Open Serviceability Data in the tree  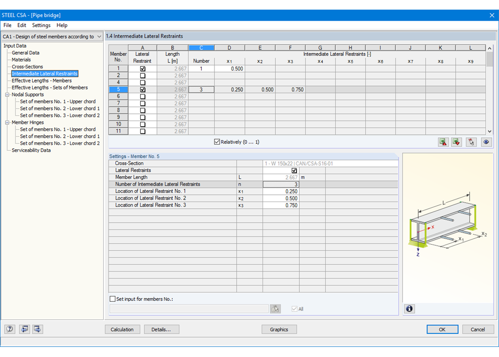[31, 151]
